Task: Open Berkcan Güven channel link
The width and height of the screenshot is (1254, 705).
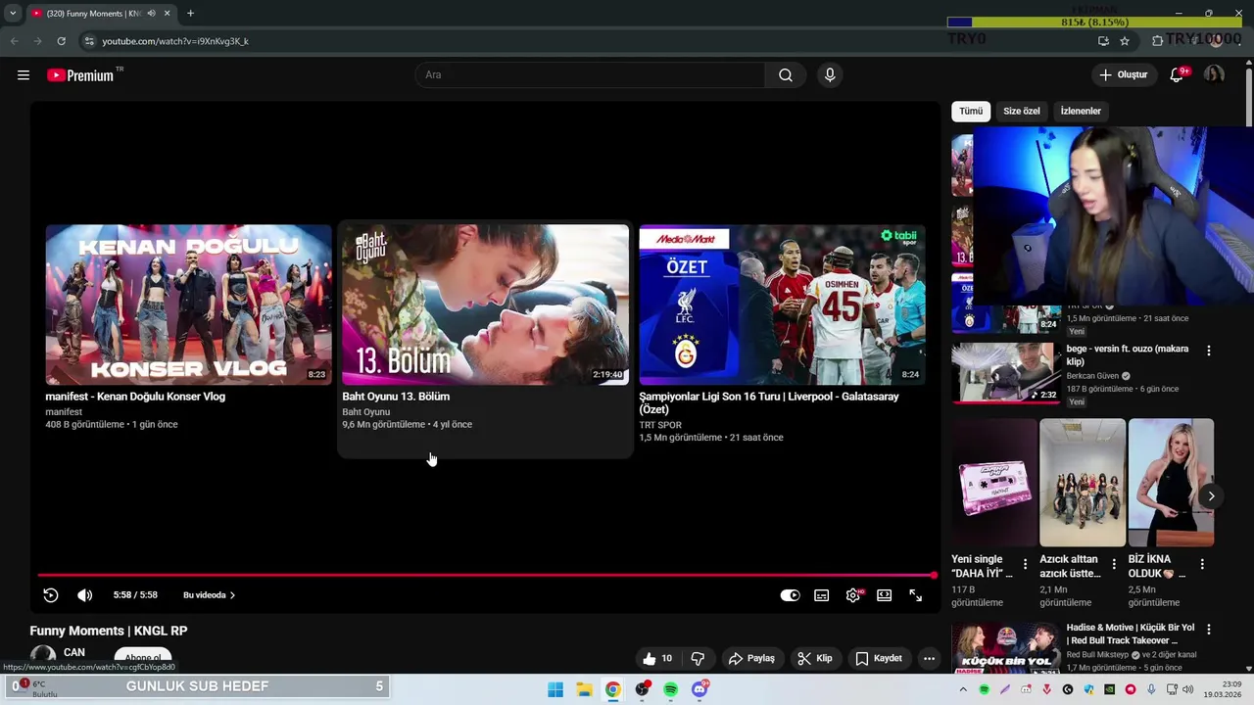Action: pyautogui.click(x=1092, y=376)
